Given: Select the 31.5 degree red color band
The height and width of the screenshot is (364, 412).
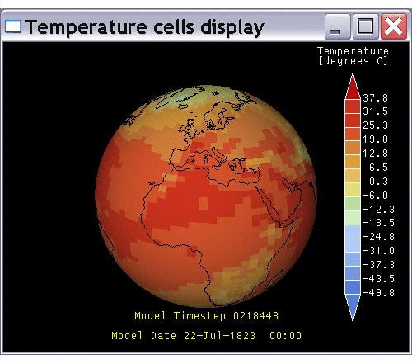Looking at the screenshot, I should pos(353,106).
